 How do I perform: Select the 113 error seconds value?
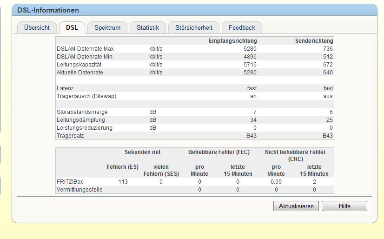coord(123,182)
